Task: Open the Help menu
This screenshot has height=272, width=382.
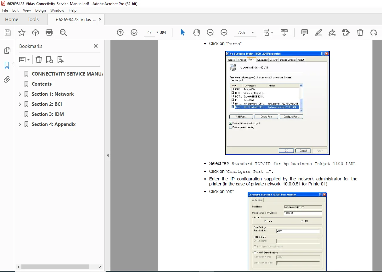Action: (x=72, y=10)
